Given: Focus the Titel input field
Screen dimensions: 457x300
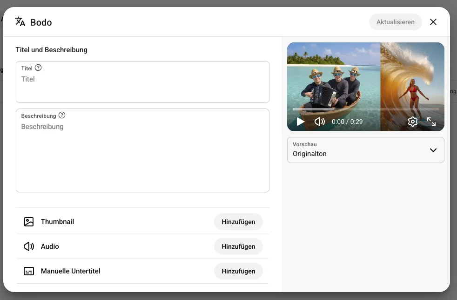Looking at the screenshot, I should (142, 82).
